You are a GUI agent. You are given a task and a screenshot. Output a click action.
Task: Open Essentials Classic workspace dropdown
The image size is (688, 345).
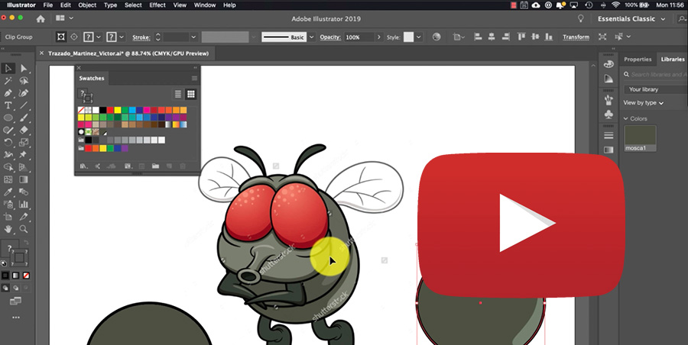point(632,19)
